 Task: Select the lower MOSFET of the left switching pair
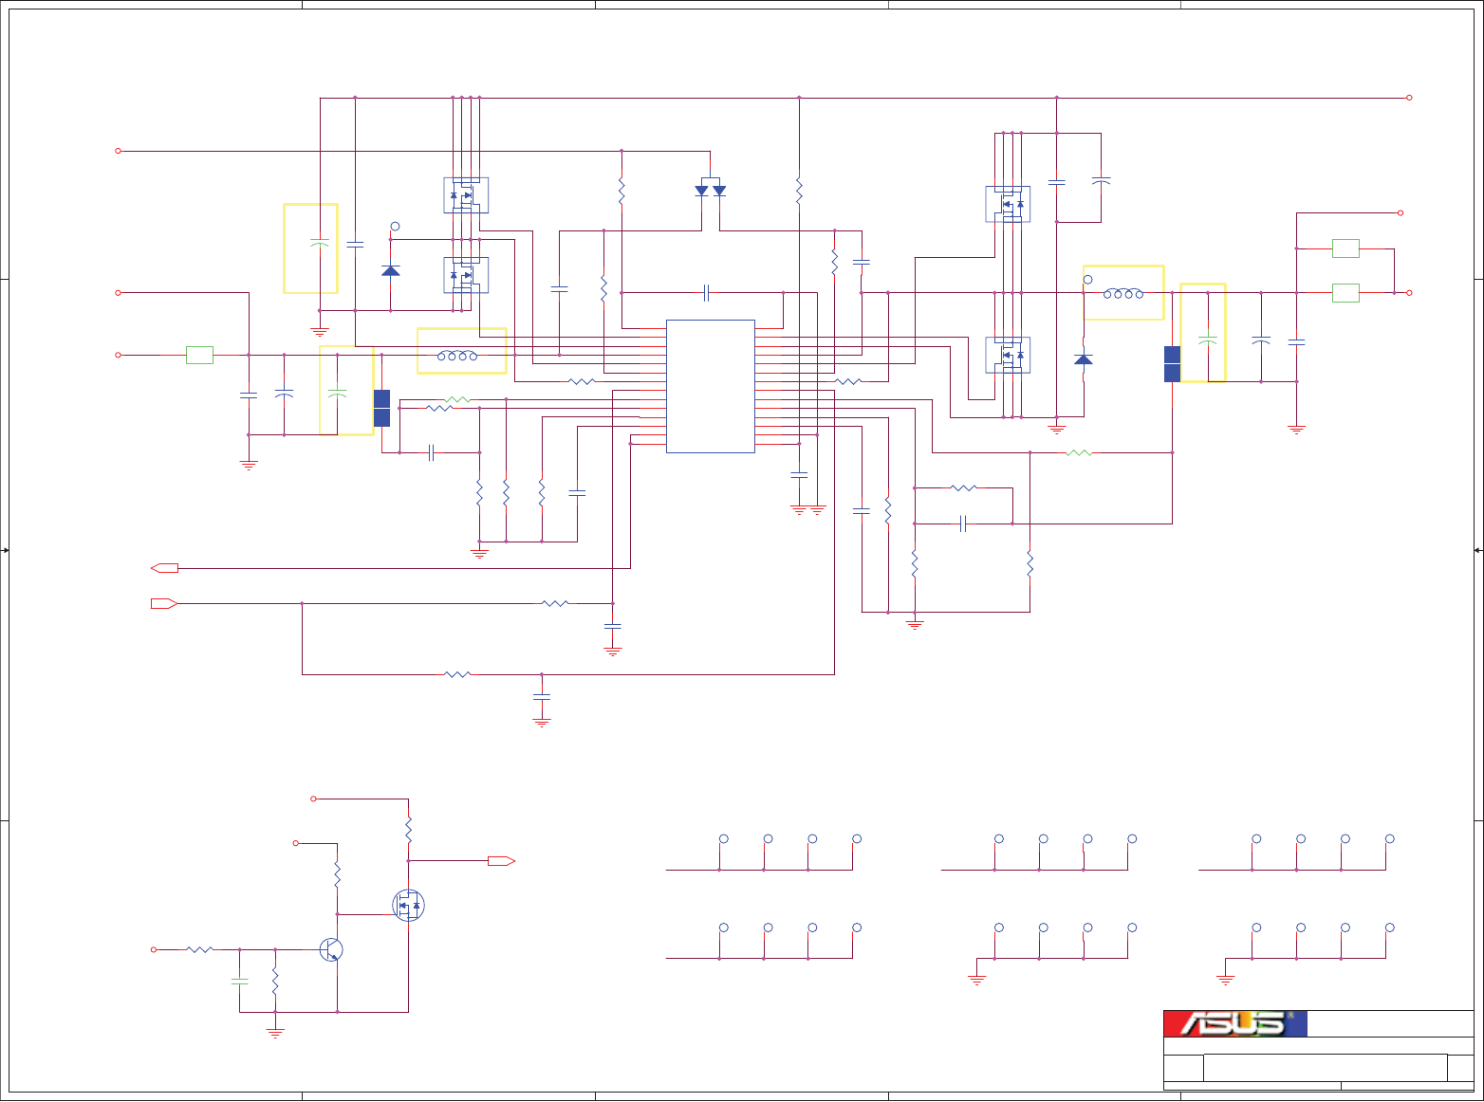tap(466, 275)
